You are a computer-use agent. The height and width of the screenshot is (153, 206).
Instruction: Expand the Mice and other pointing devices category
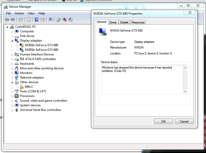[12, 69]
